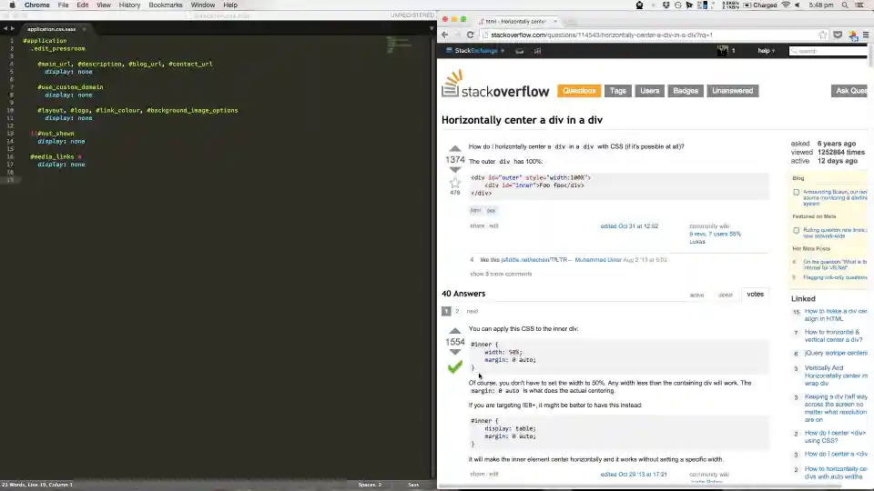Open the File menu

click(63, 5)
